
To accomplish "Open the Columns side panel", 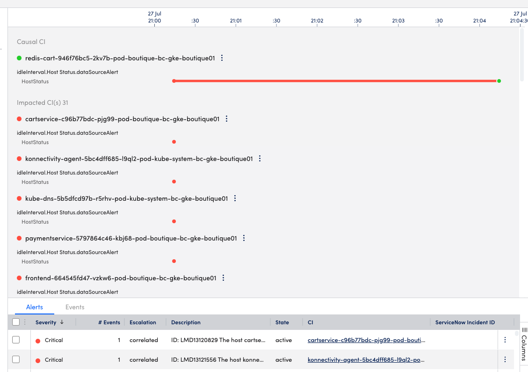I will point(524,344).
